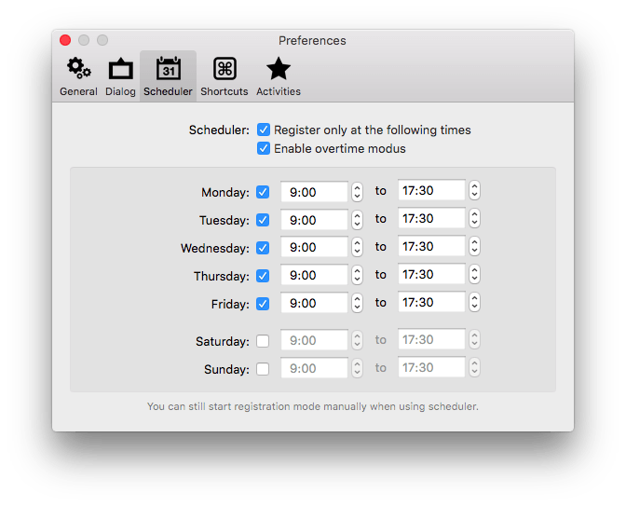Image resolution: width=626 pixels, height=506 pixels.
Task: Enable the Sunday schedule checkbox
Action: [263, 369]
